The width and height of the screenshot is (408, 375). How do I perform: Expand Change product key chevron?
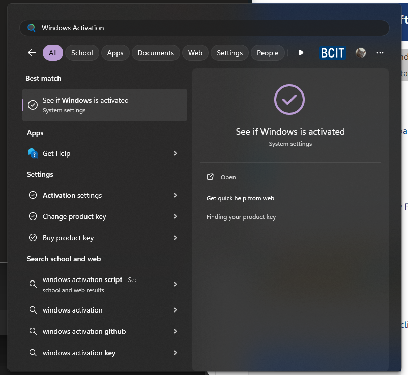175,216
